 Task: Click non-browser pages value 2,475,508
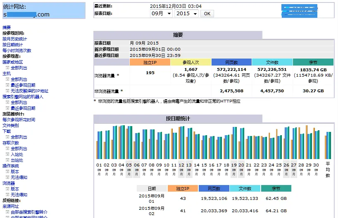(231, 91)
